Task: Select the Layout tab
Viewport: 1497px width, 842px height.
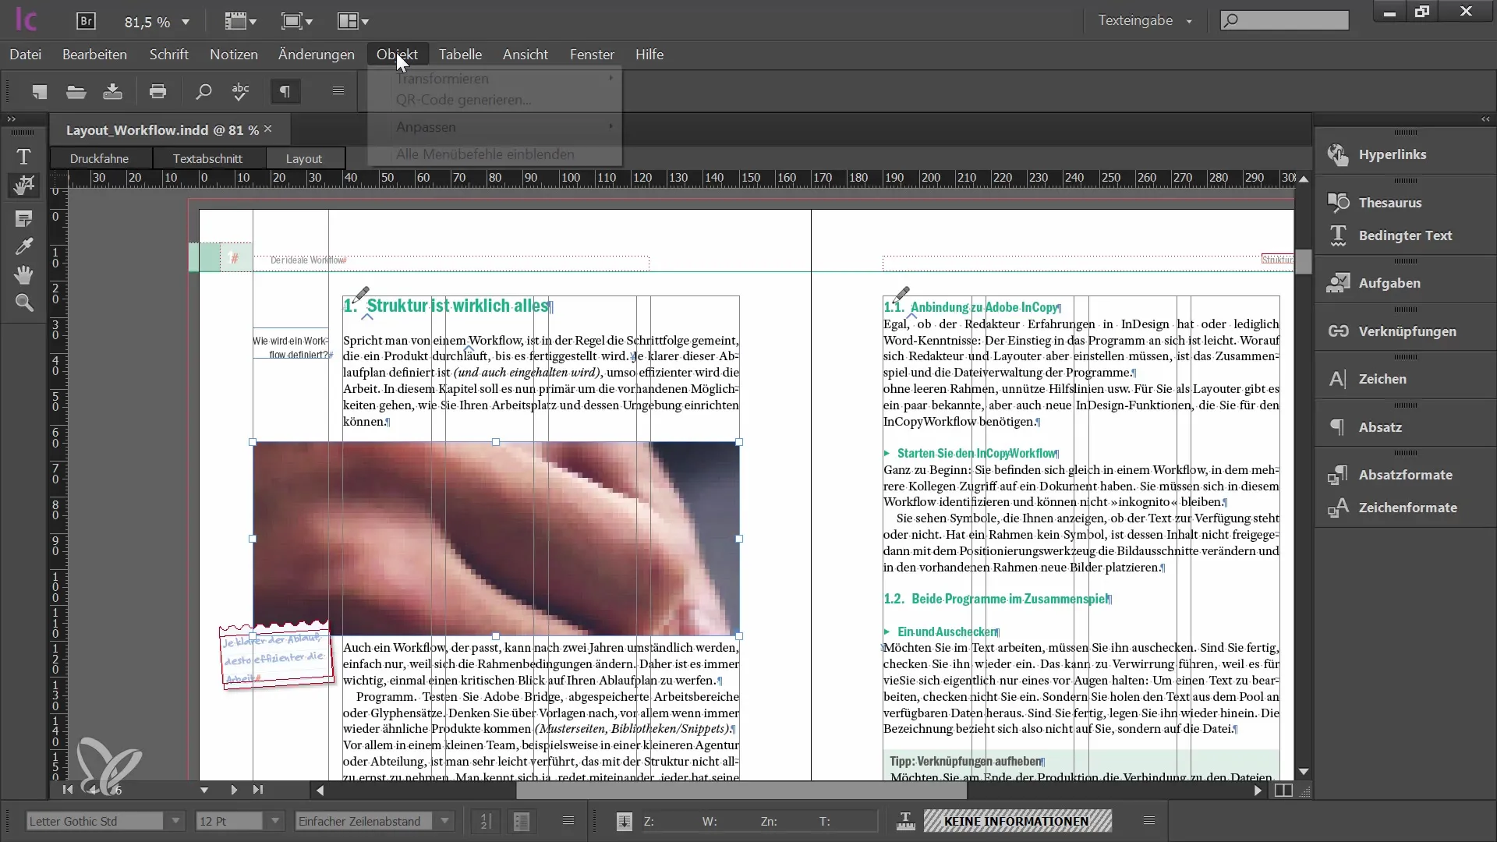Action: coord(303,157)
